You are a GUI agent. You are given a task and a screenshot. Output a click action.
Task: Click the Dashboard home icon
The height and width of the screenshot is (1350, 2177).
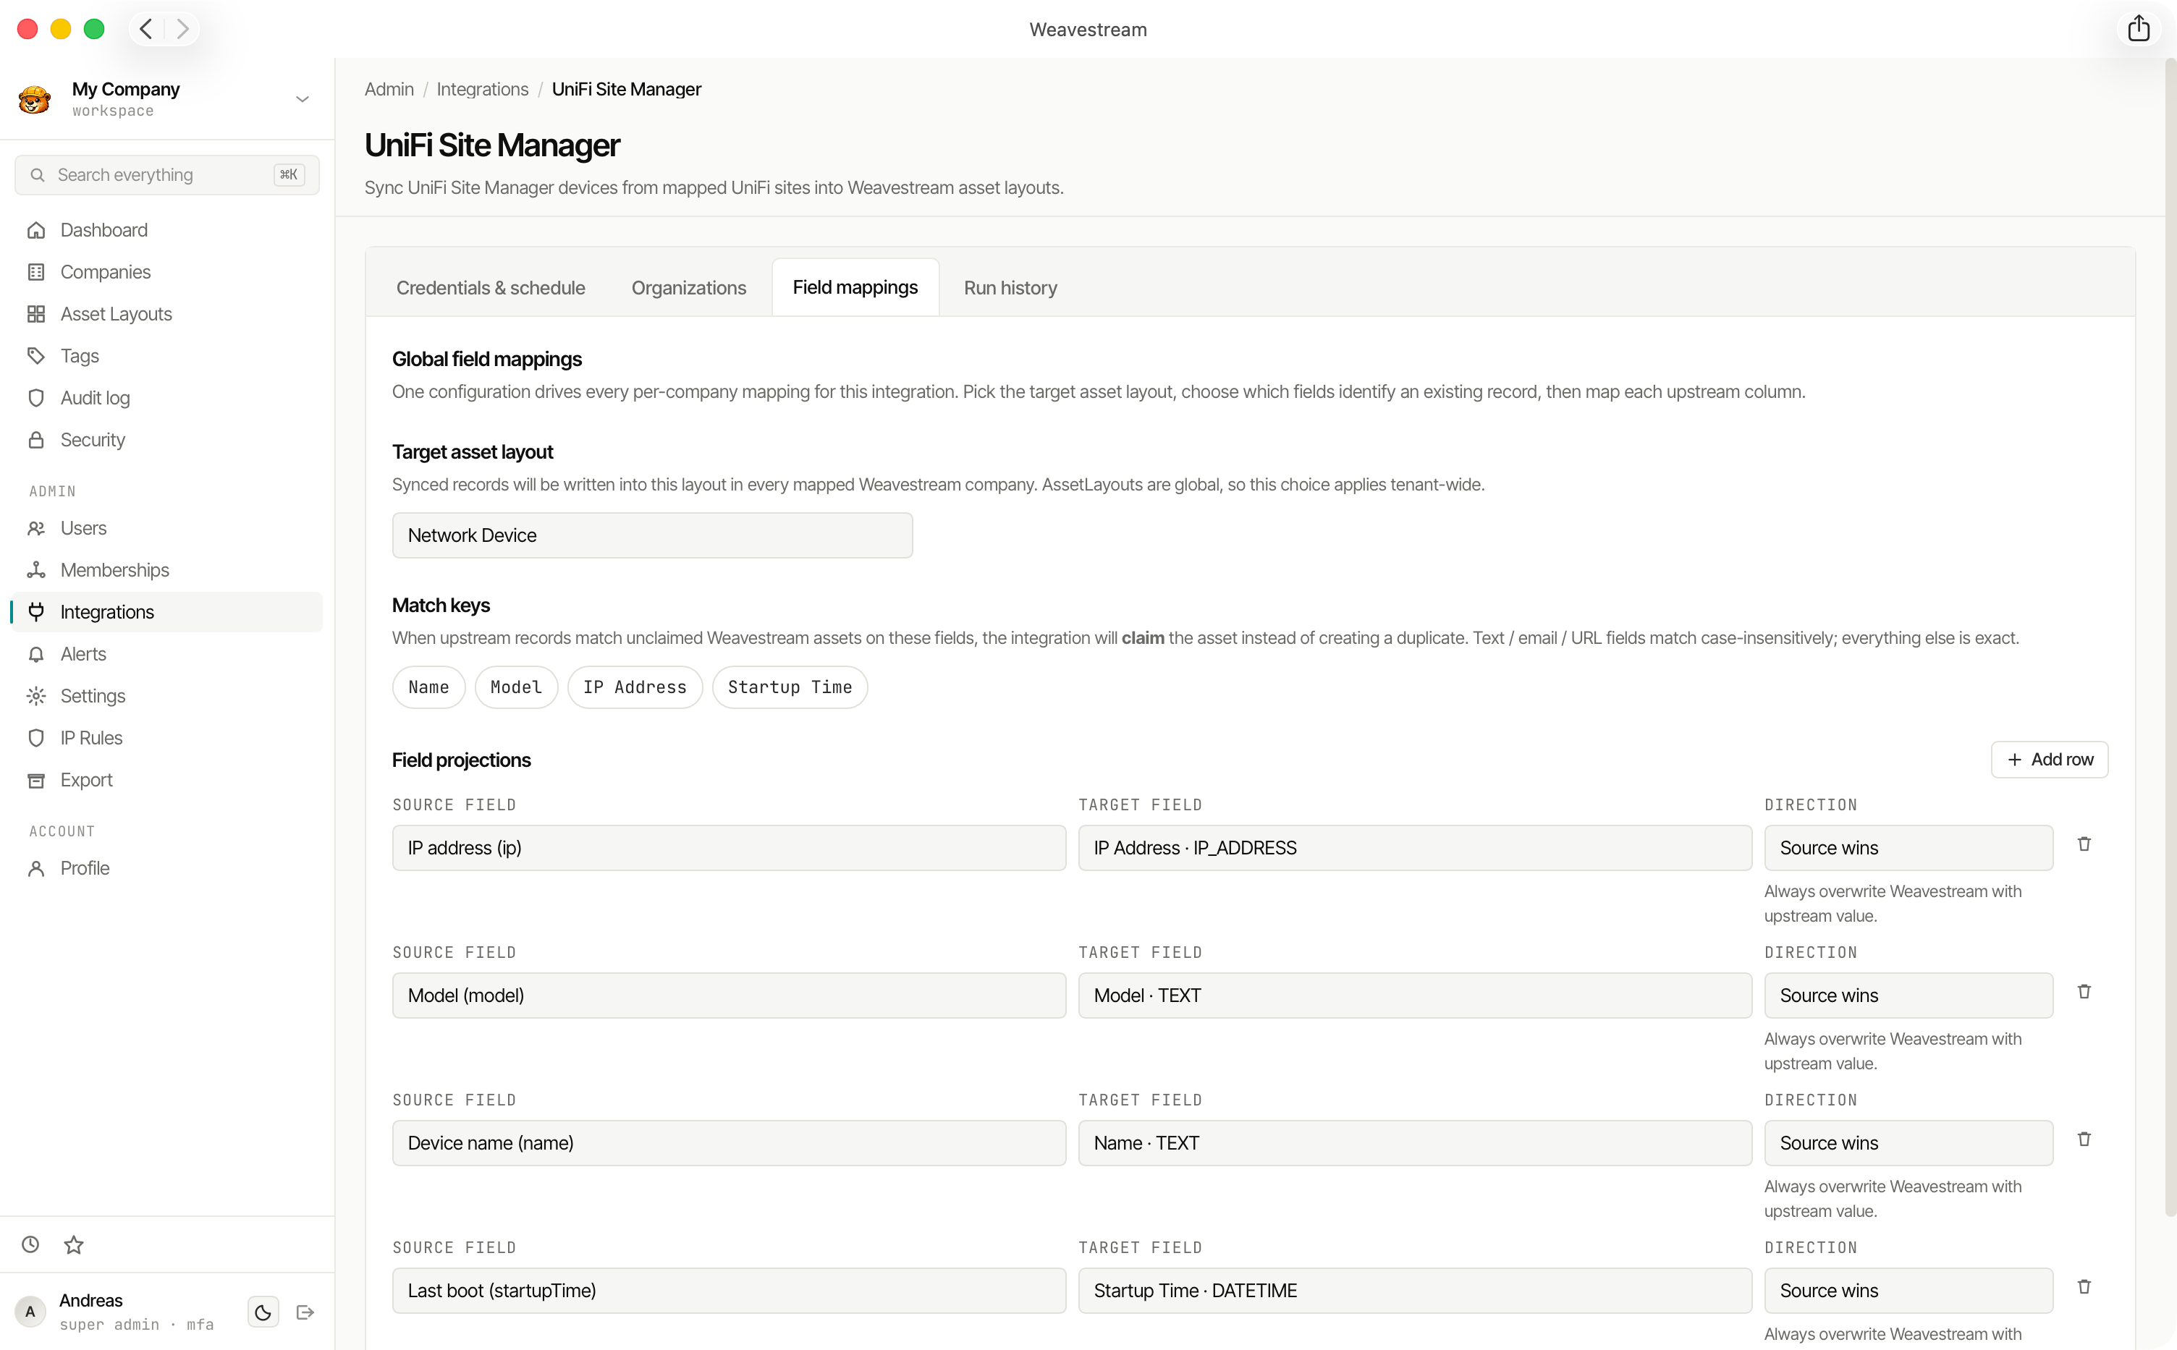point(35,230)
